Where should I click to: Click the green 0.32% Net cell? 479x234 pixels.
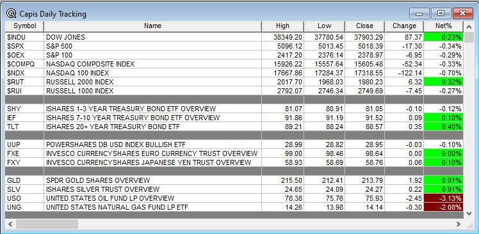click(x=444, y=82)
